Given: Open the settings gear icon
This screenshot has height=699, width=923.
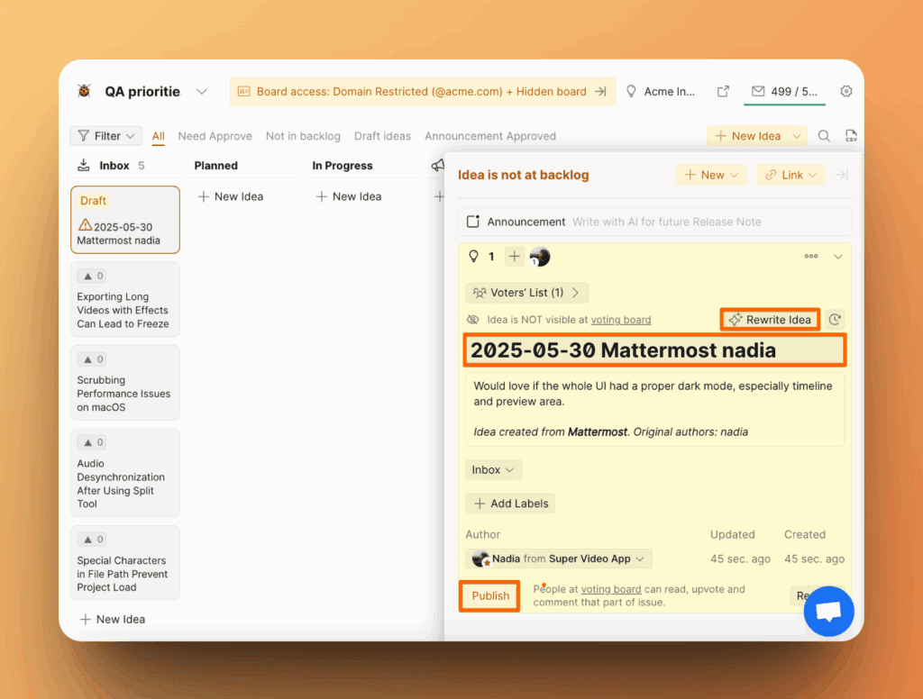Looking at the screenshot, I should (x=845, y=91).
